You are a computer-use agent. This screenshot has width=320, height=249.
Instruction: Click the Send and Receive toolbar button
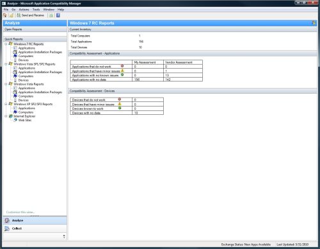[30, 15]
